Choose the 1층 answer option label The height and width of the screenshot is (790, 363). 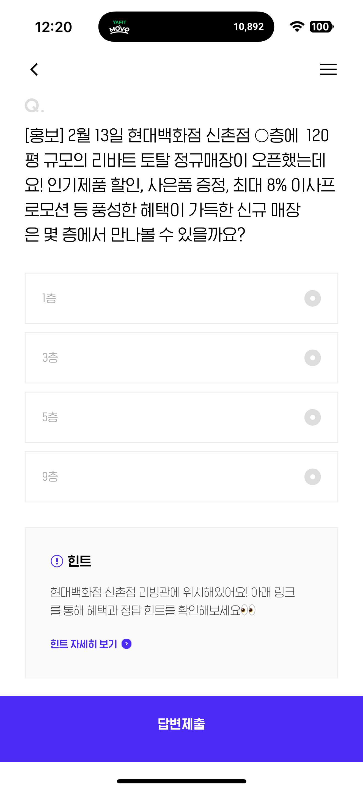pyautogui.click(x=49, y=298)
